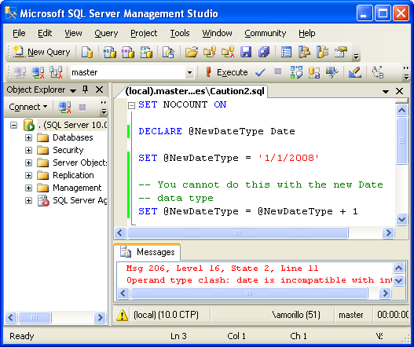Click the warning icon in query status bar

[x=123, y=316]
